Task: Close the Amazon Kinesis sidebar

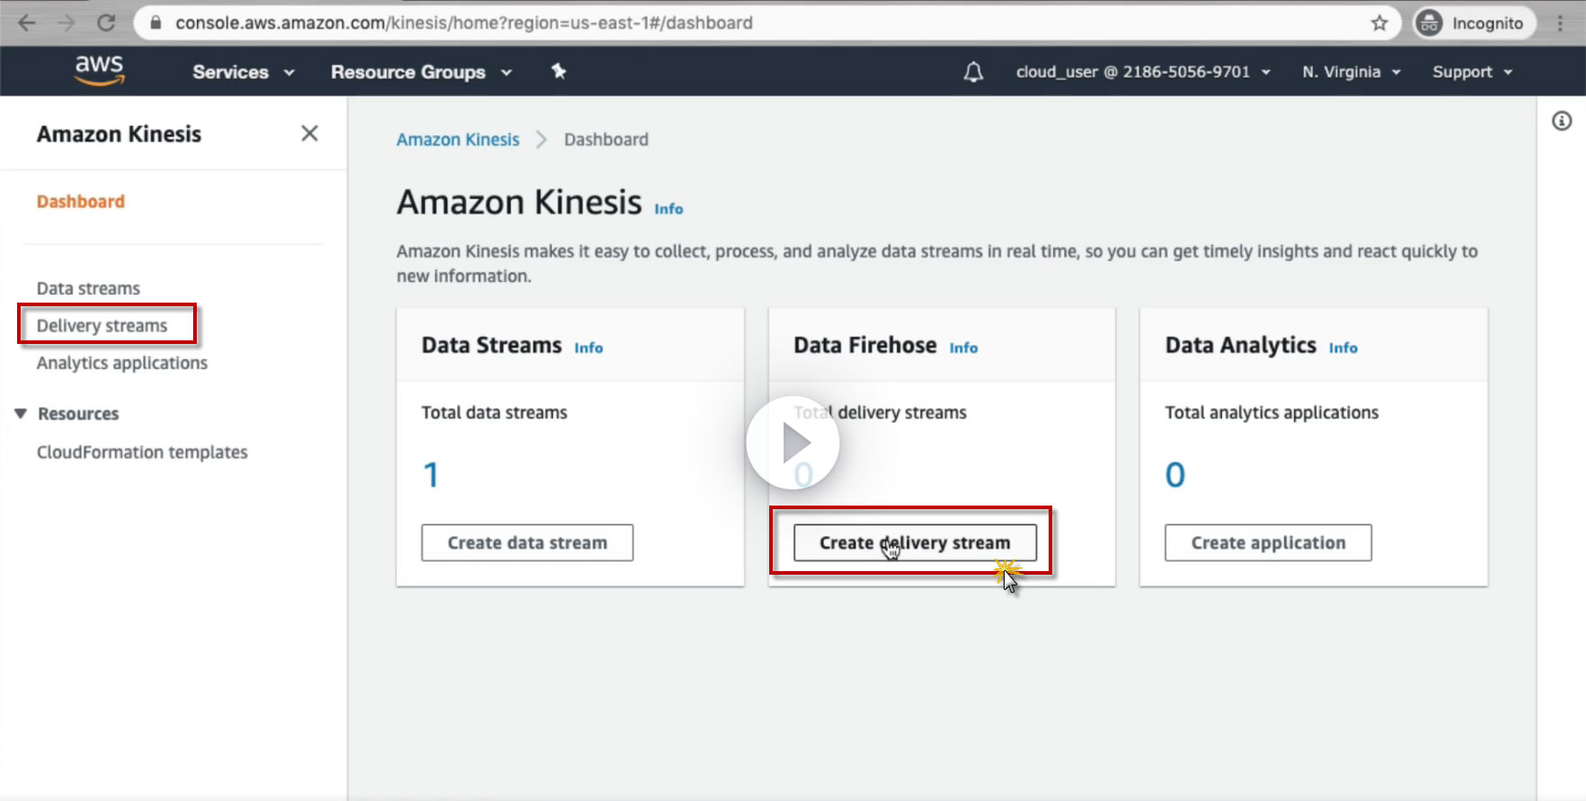Action: [309, 134]
